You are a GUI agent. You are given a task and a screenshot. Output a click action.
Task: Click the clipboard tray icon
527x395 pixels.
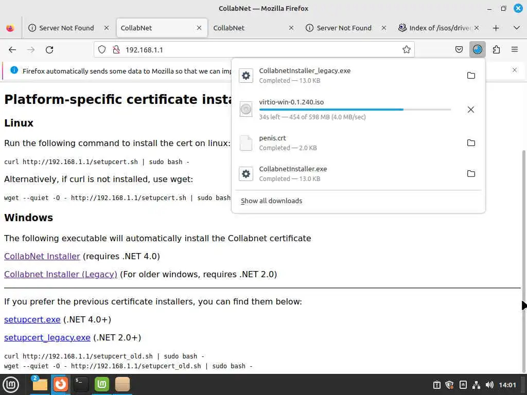pyautogui.click(x=436, y=385)
